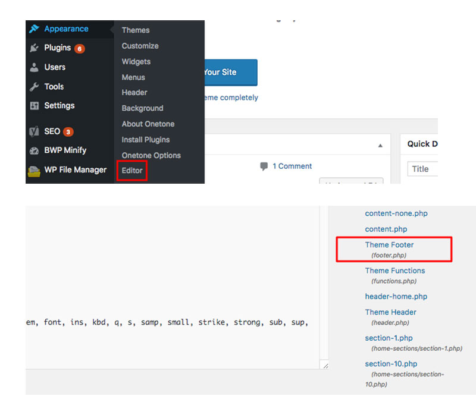Screen dimensions: 476x418
Task: Click the Plugins plug icon
Action: (34, 48)
